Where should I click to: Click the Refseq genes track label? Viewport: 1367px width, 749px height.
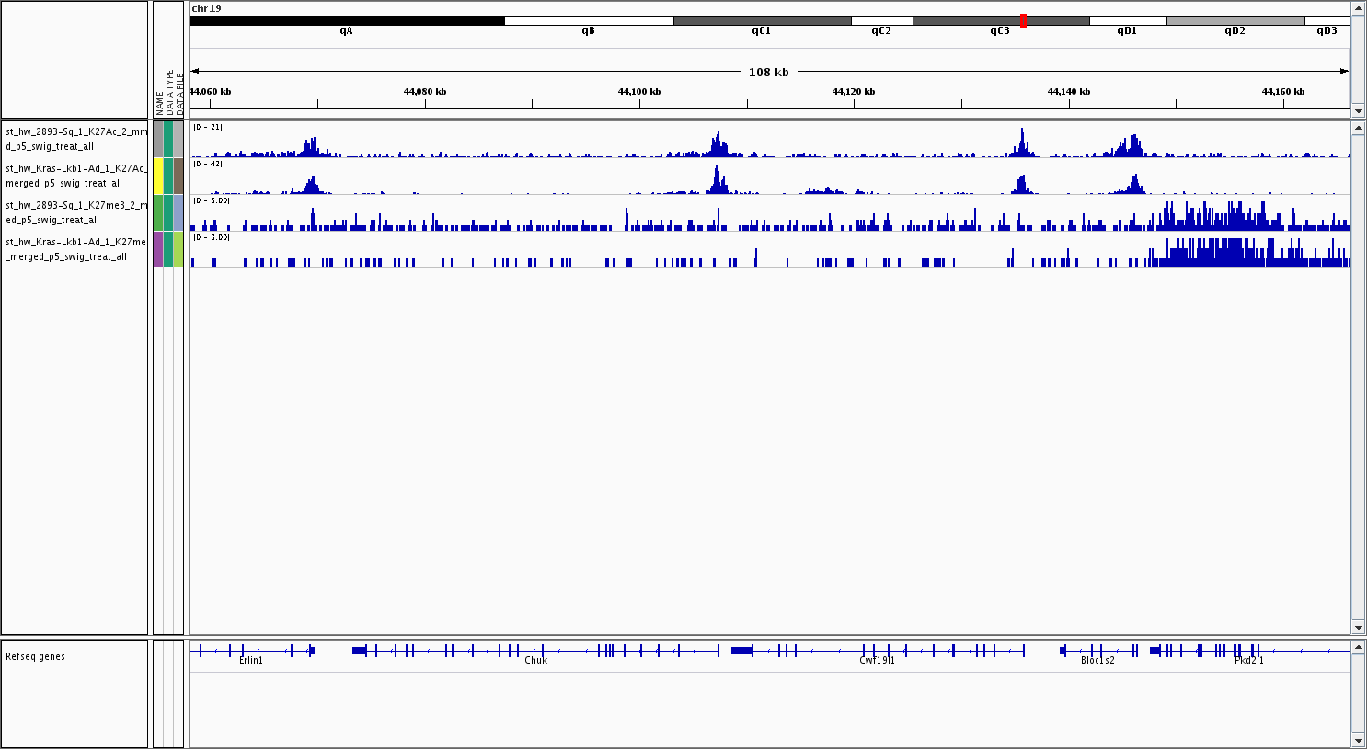point(35,656)
